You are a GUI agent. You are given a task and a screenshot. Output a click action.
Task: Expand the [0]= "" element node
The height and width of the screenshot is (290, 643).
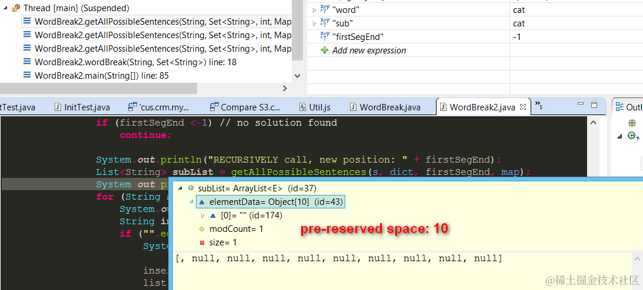pos(202,215)
